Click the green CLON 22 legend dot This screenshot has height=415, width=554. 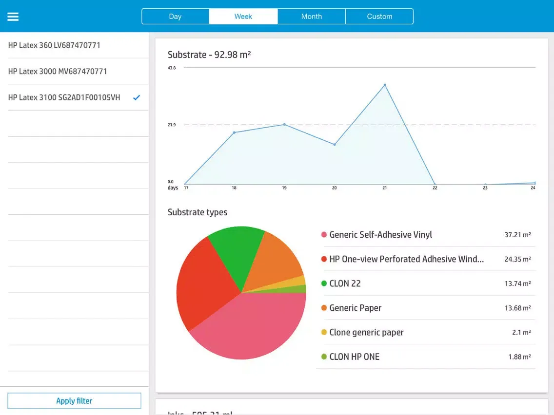click(324, 283)
